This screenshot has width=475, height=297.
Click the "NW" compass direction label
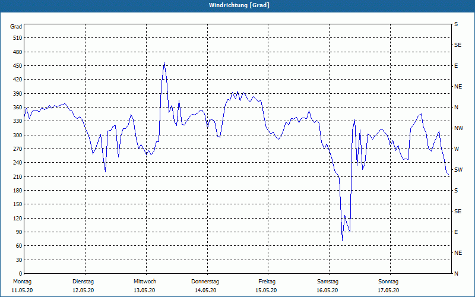click(458, 128)
